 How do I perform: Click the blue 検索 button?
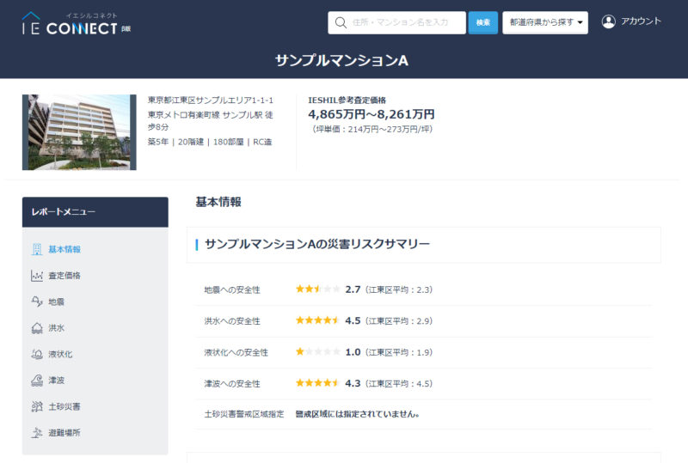coord(482,22)
